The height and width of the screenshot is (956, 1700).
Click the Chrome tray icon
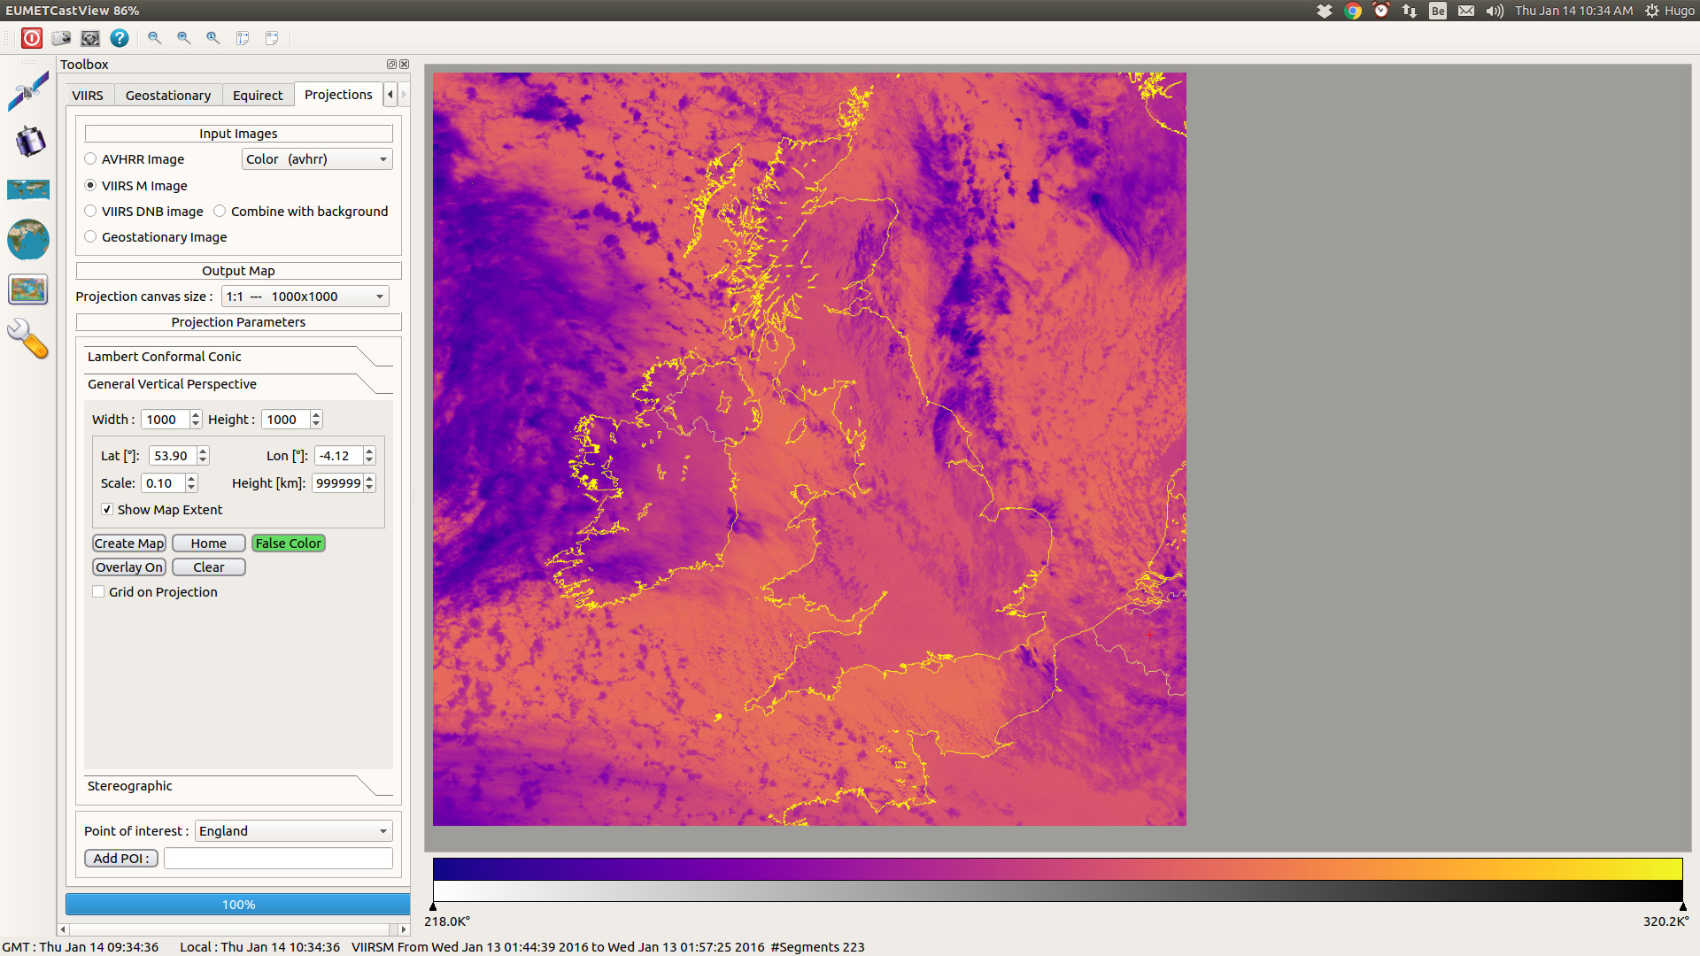1353,11
